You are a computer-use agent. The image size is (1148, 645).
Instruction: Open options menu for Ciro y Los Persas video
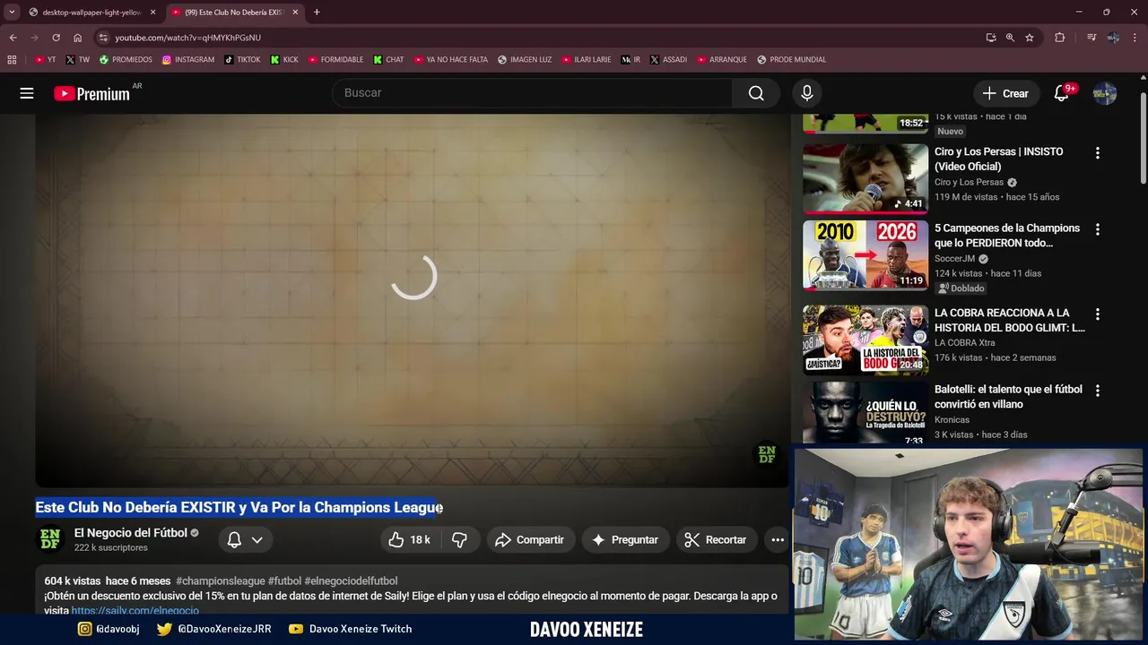(1097, 153)
